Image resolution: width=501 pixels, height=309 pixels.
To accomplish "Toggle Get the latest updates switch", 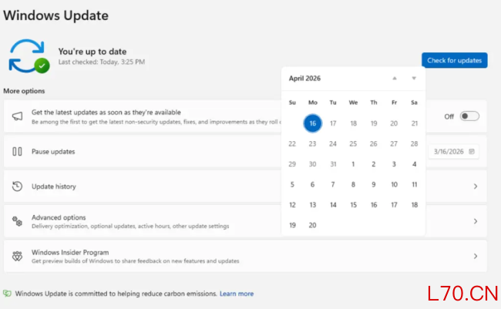I will tap(469, 116).
